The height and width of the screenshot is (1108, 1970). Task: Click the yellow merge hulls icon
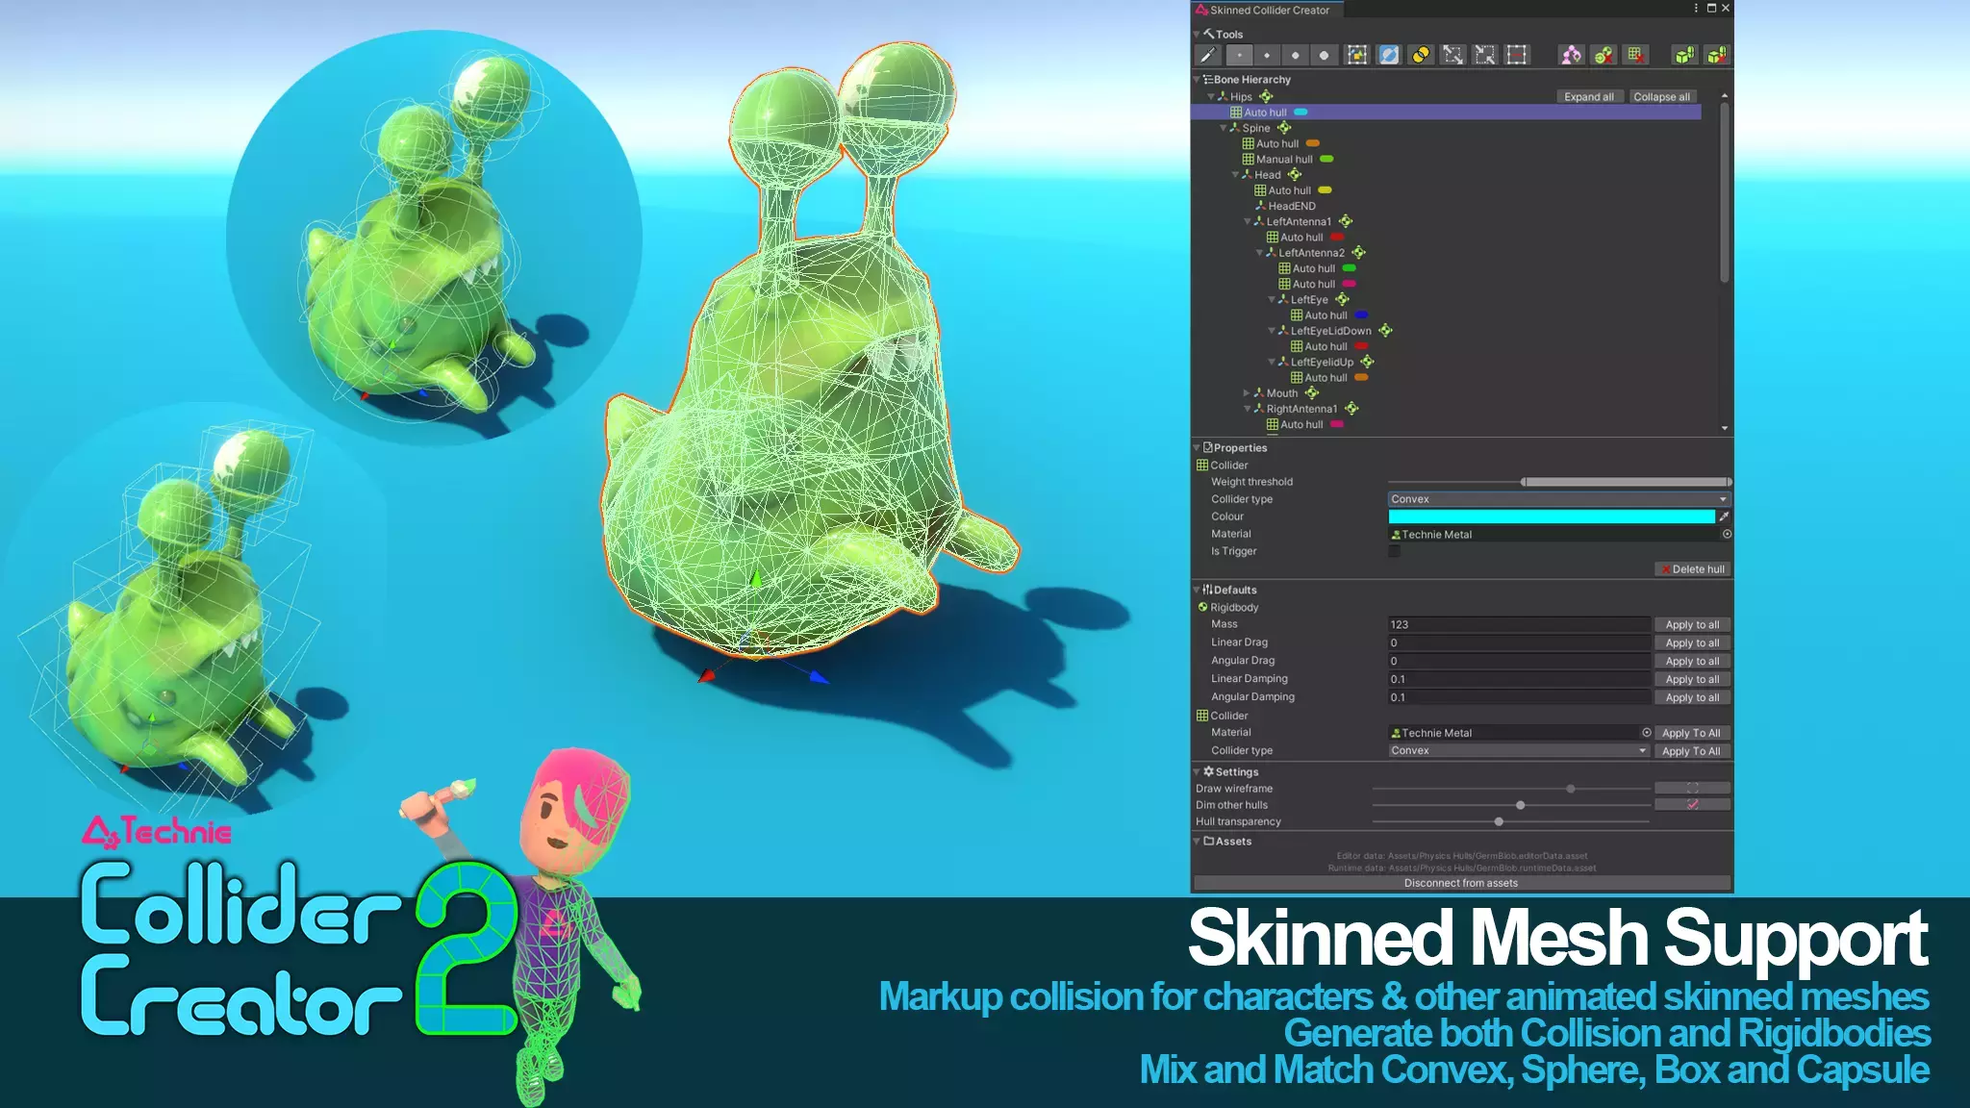(x=1421, y=56)
